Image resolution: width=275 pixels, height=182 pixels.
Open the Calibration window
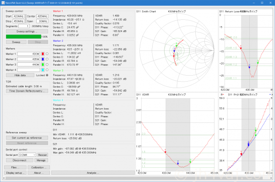click(38, 168)
